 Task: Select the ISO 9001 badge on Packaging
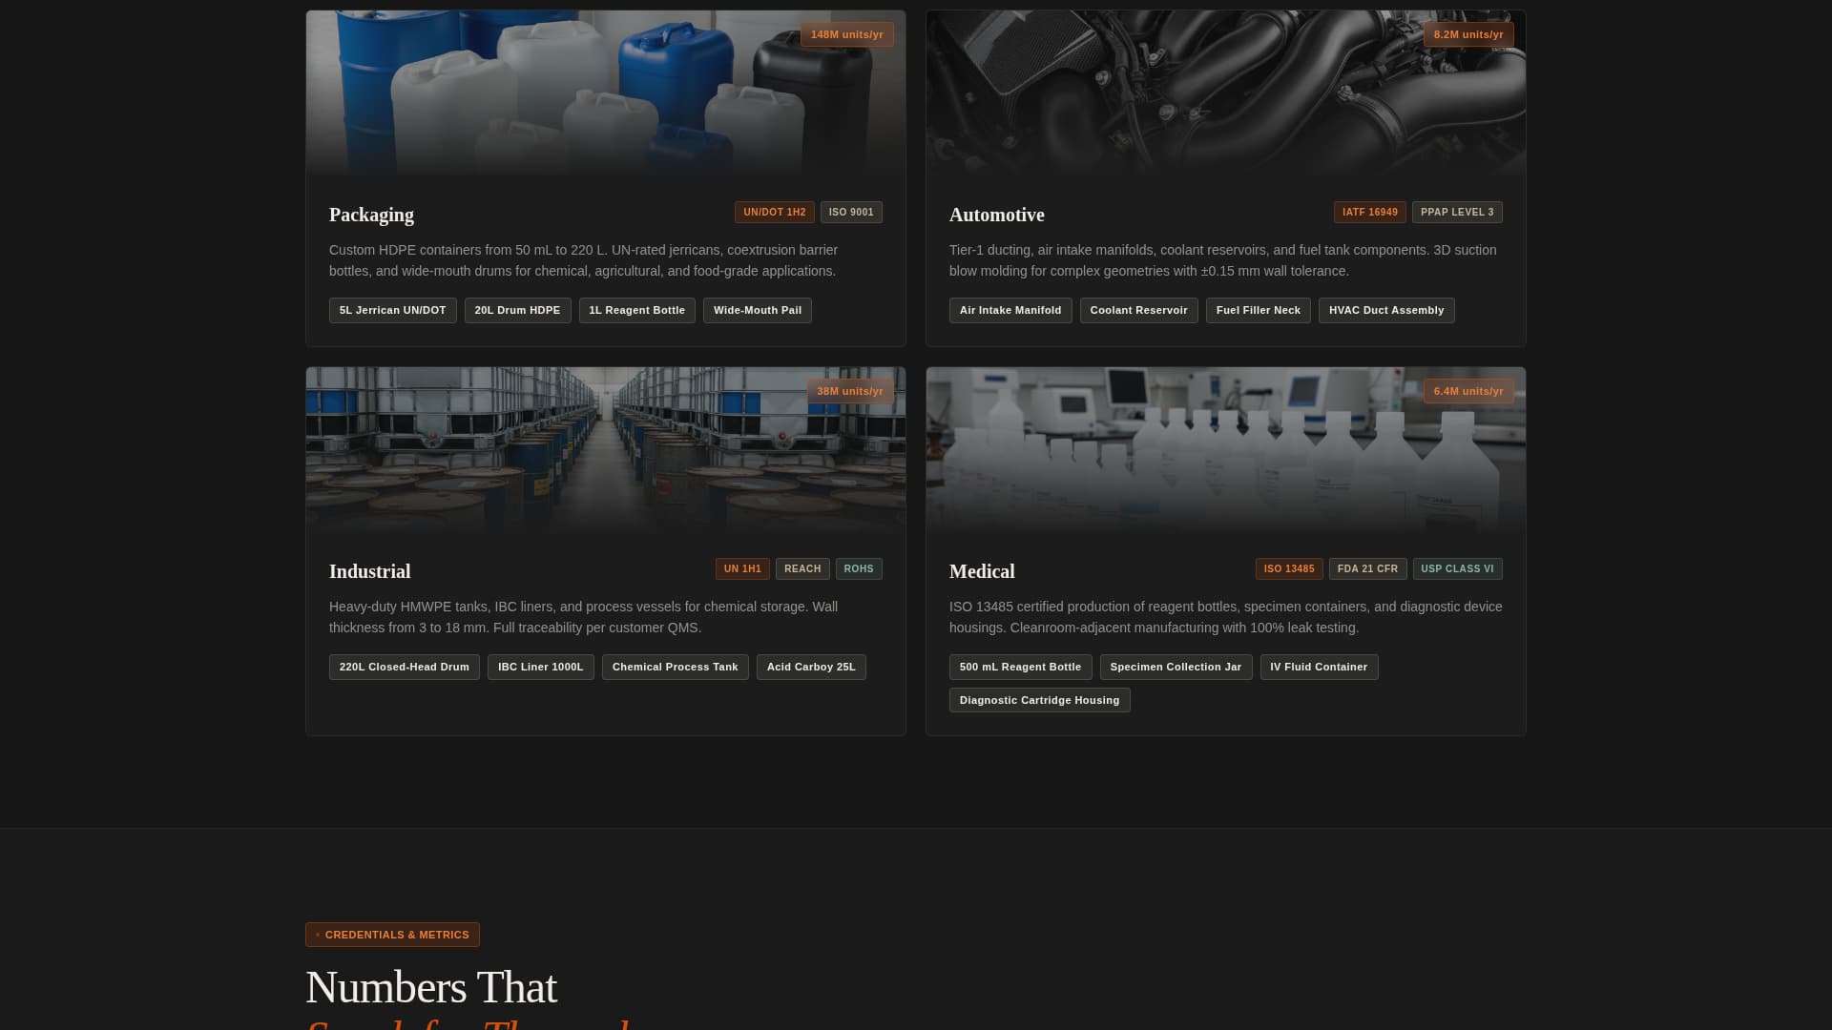pos(850,212)
